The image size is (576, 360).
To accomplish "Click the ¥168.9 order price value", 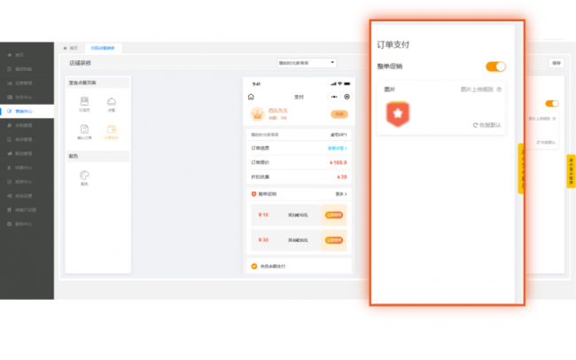I will coord(338,162).
